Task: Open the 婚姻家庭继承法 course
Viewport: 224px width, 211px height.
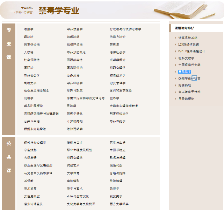Action: 35,129
